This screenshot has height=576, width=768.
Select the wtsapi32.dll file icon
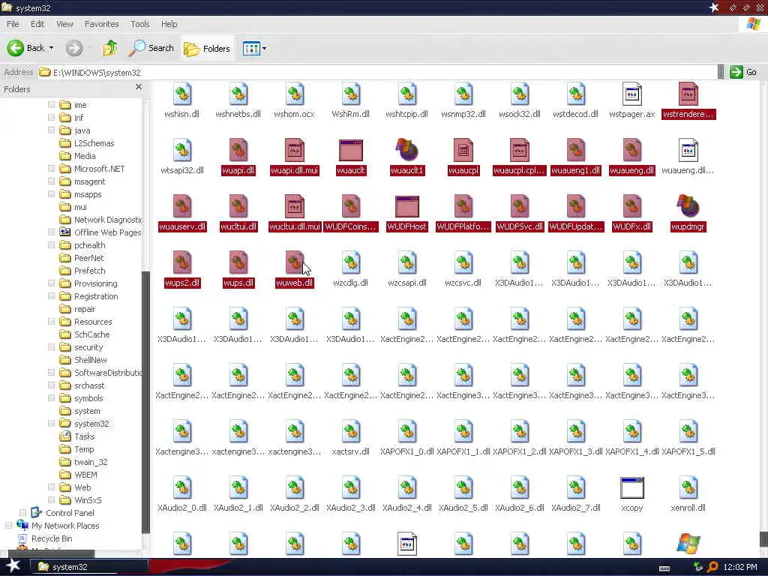coord(182,150)
